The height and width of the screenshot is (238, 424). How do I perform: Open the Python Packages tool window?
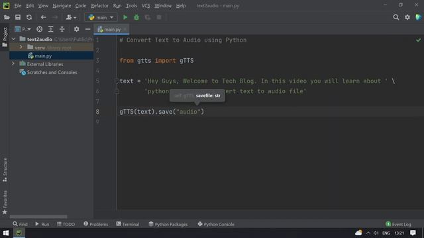click(x=168, y=224)
